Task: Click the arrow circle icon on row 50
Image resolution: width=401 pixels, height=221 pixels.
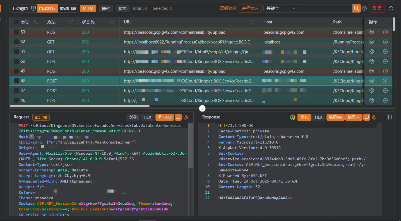Action: [385, 62]
